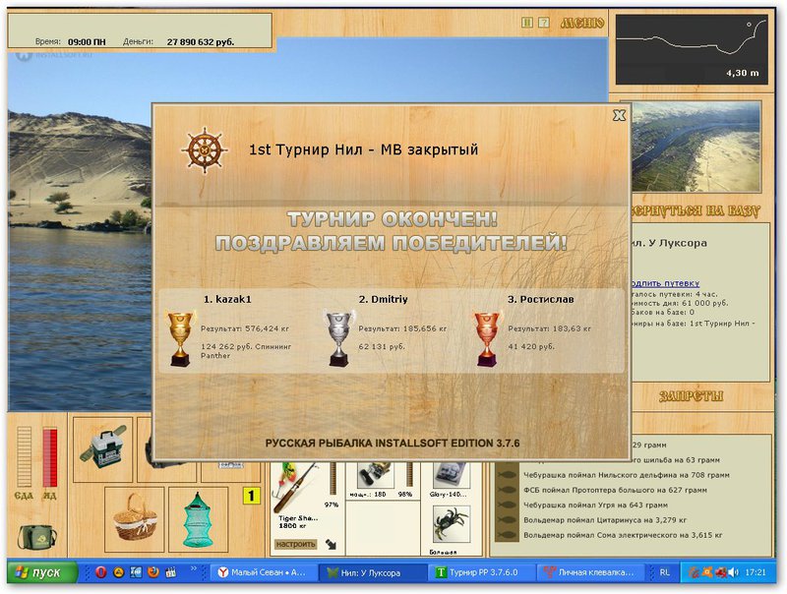
Task: Open the game МЕНЮ
Action: (x=582, y=23)
